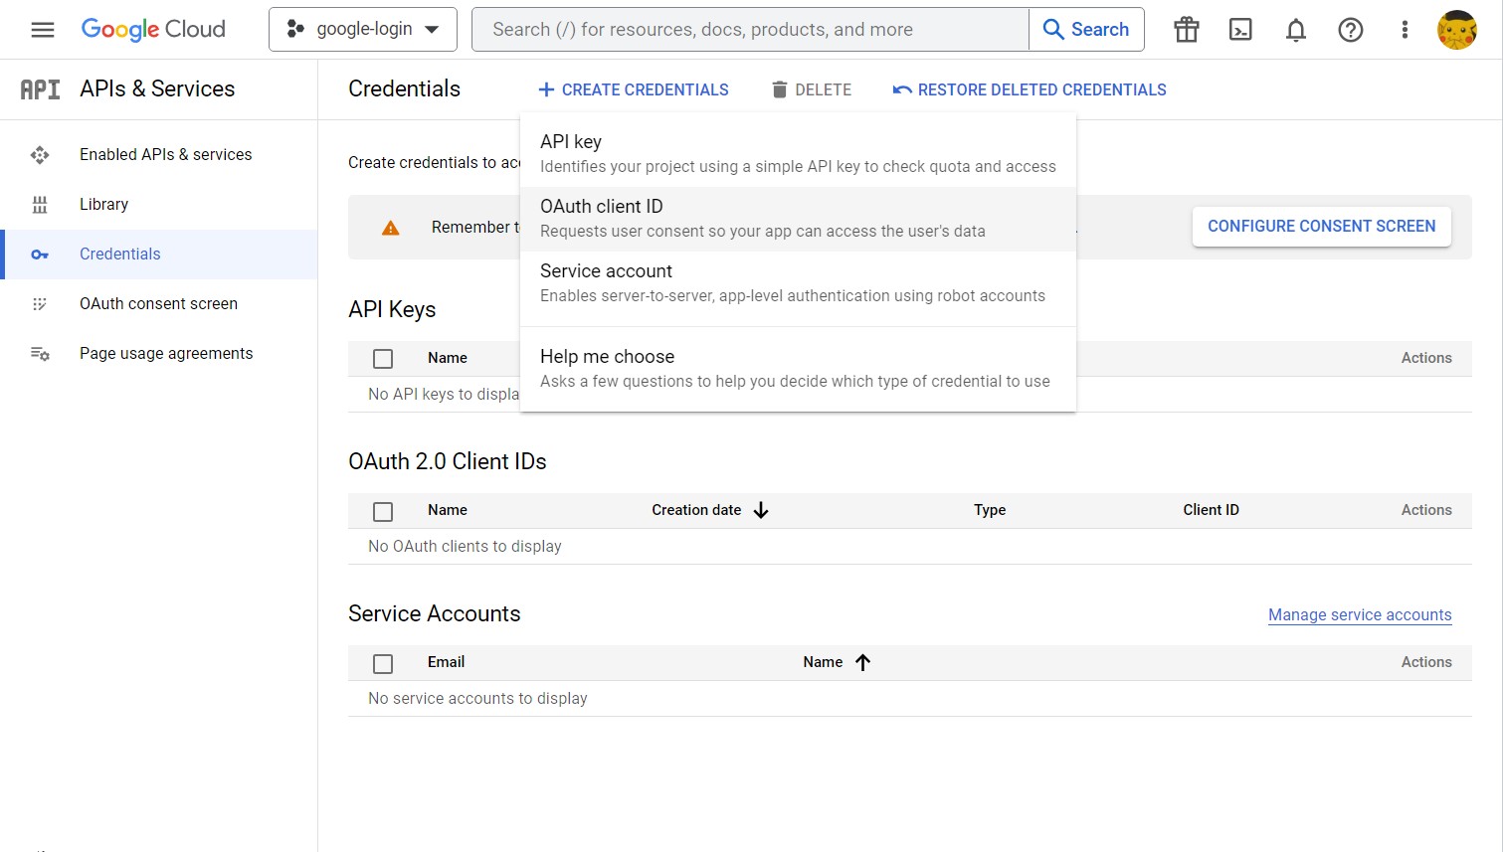This screenshot has height=852, width=1503.
Task: Choose OAuth client ID option
Action: pos(798,219)
